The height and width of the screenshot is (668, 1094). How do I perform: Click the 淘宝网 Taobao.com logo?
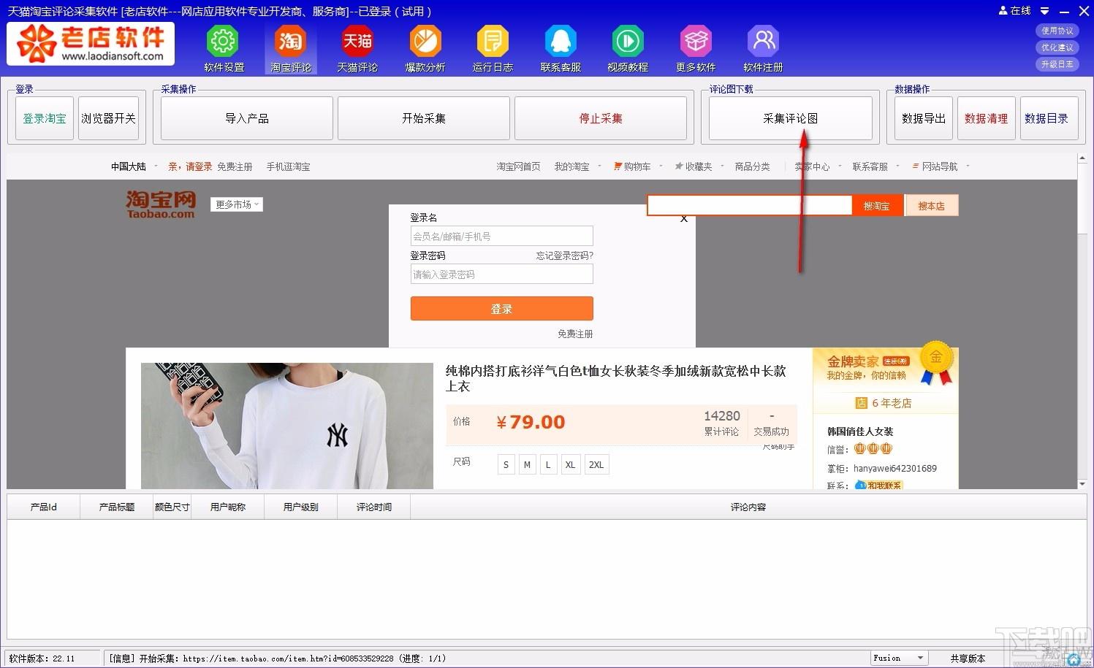pos(161,204)
